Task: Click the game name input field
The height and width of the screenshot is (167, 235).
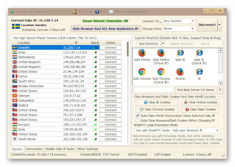Action: pyautogui.click(x=154, y=90)
